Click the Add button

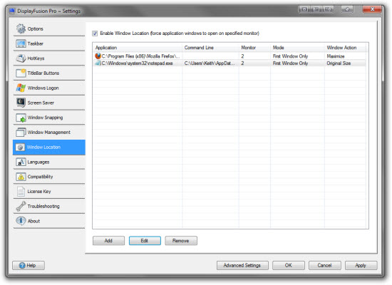click(108, 241)
